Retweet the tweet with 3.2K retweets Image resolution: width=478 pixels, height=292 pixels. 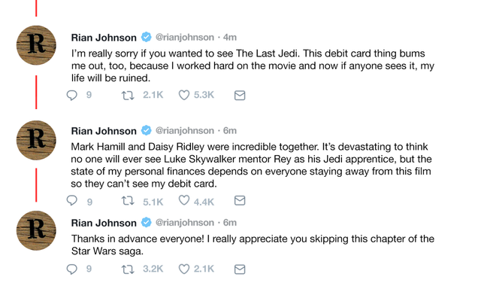pos(128,269)
